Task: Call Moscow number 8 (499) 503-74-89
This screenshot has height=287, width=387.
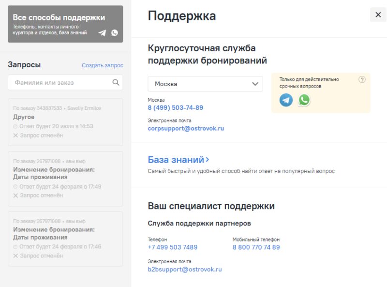Action: 175,107
